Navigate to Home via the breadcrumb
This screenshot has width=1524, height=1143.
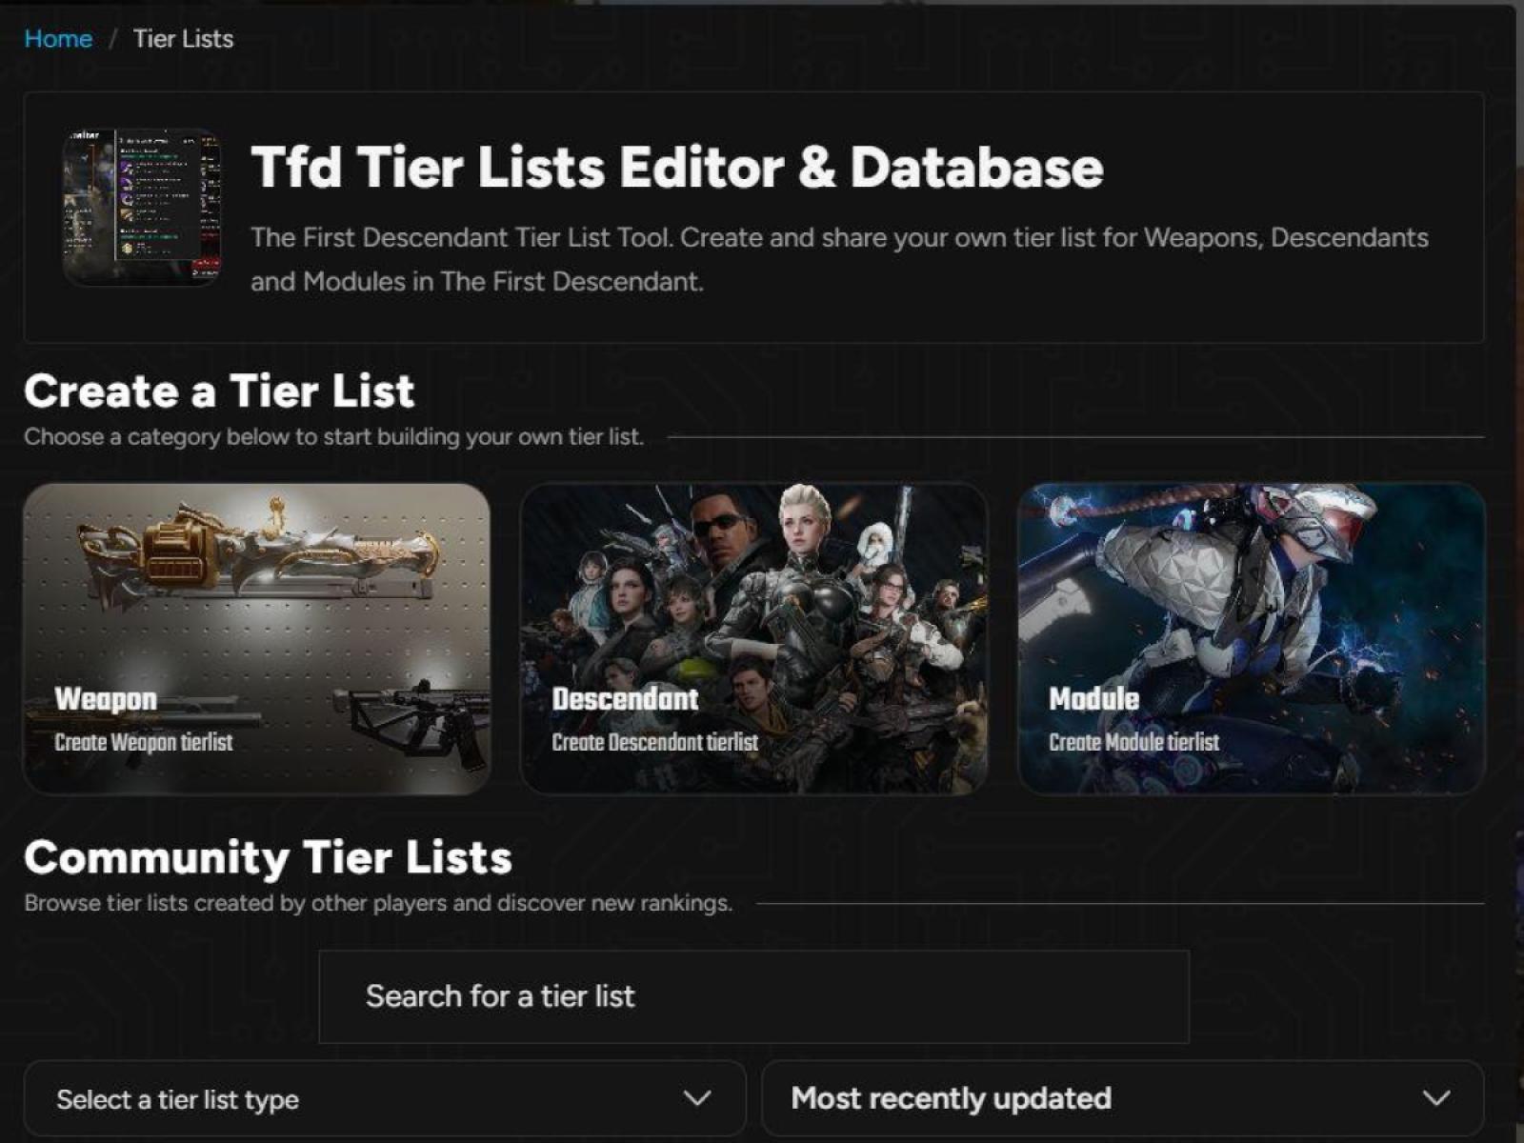tap(58, 39)
